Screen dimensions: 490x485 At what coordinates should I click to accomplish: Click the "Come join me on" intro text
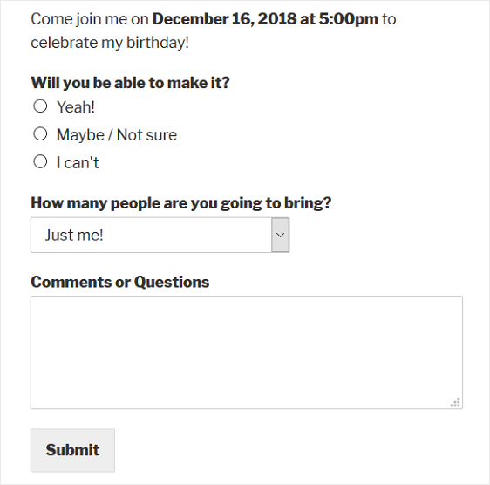[90, 19]
